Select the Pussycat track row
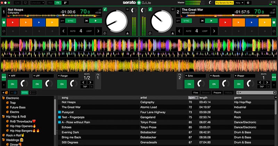The height and width of the screenshot is (146, 278). tap(166, 112)
